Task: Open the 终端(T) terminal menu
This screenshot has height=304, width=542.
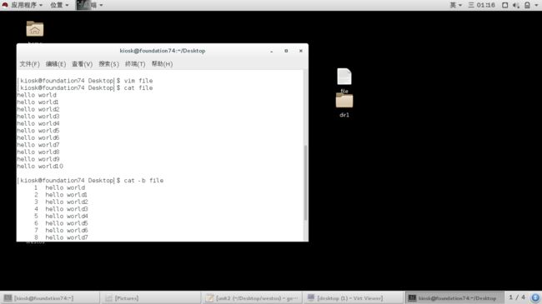Action: [135, 64]
